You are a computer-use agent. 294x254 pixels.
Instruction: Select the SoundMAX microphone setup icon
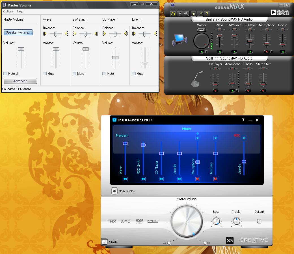200,14
